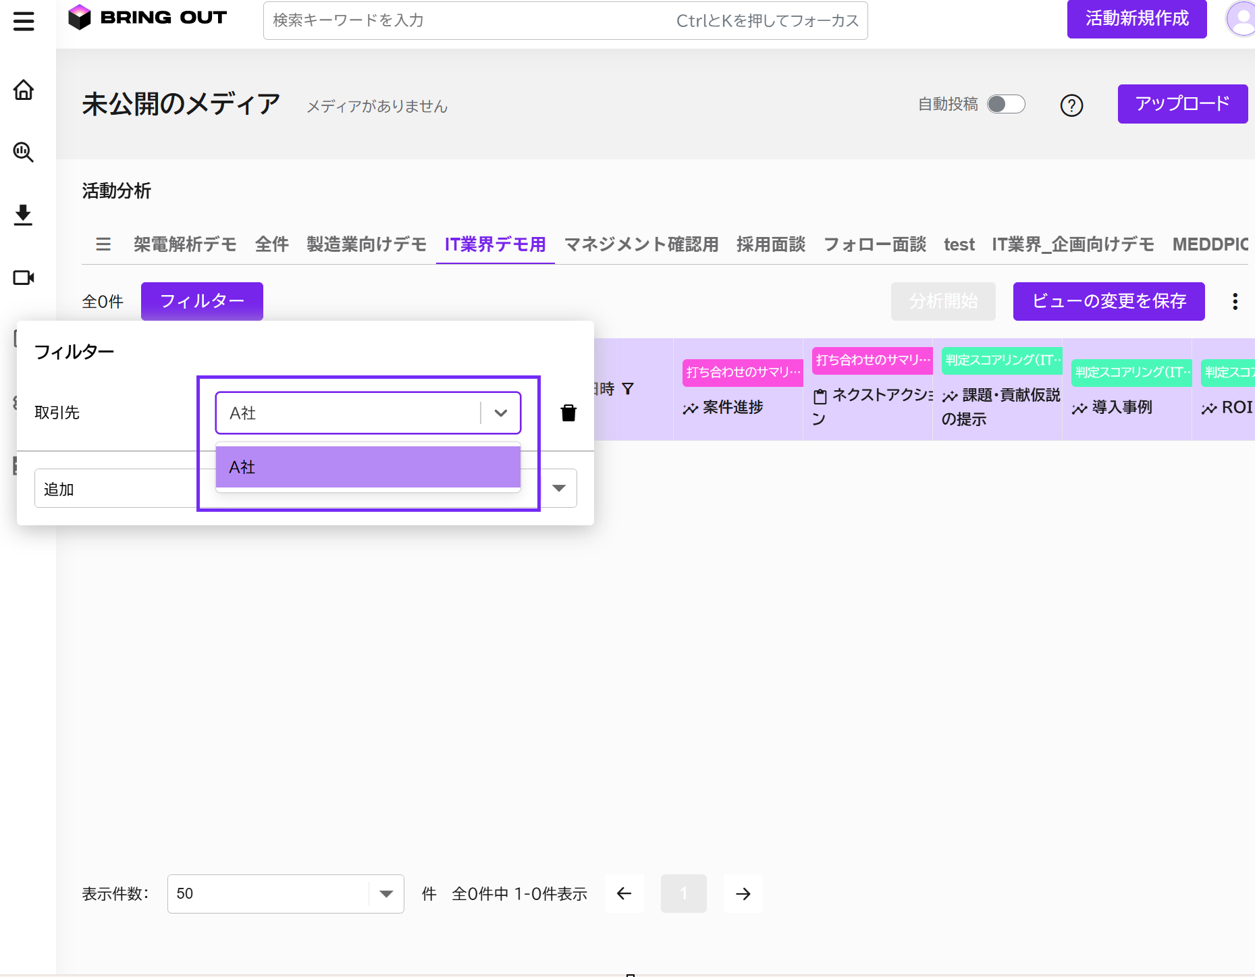Open the 追加 filter dropdown
This screenshot has height=977, width=1255.
point(558,488)
